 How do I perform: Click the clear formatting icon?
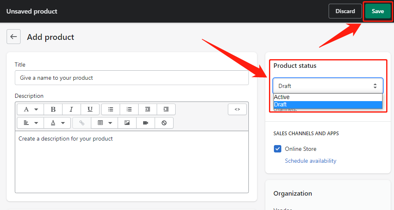coord(164,123)
